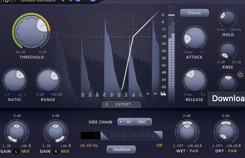The height and width of the screenshot is (158, 245).
Task: Click the R channel gain knob
Action: click(x=56, y=131)
